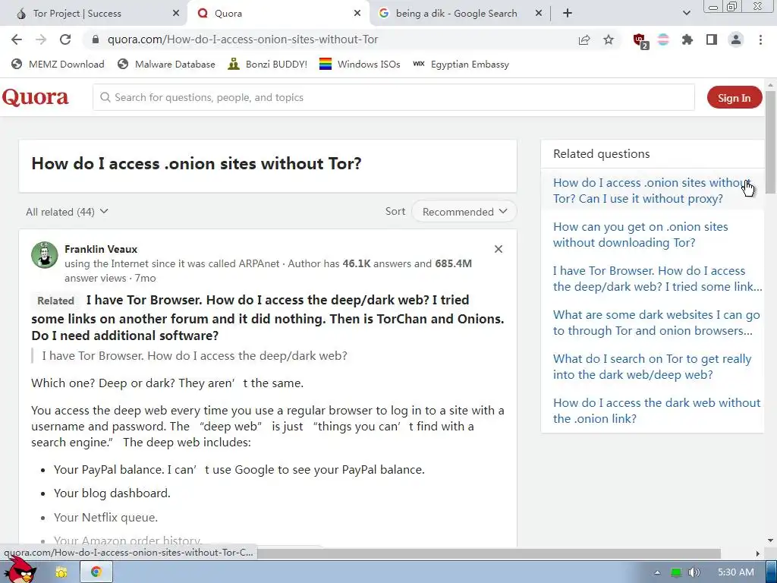Open the Angry Birds start button
The image size is (777, 583).
(19, 570)
